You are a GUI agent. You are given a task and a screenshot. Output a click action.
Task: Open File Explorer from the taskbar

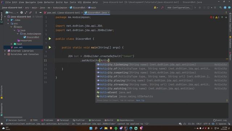pos(106,128)
